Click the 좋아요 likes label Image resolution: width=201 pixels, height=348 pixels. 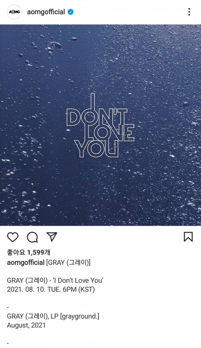click(16, 252)
